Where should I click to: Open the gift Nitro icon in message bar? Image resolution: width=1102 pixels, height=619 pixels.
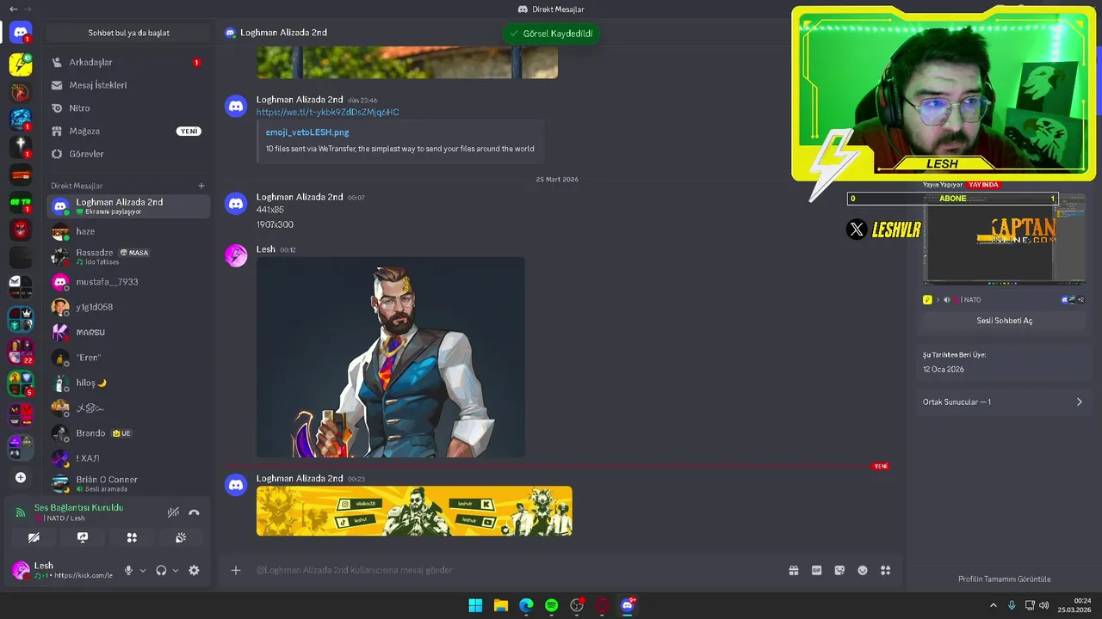point(794,570)
